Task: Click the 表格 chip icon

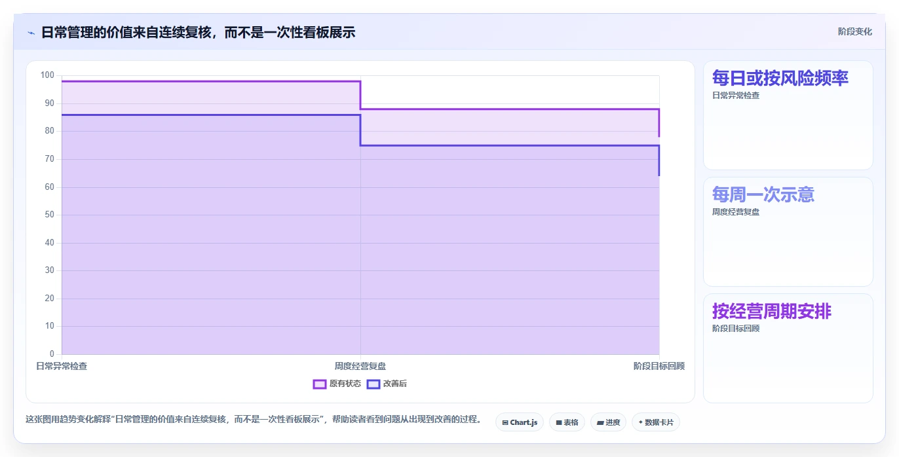Action: (x=559, y=423)
